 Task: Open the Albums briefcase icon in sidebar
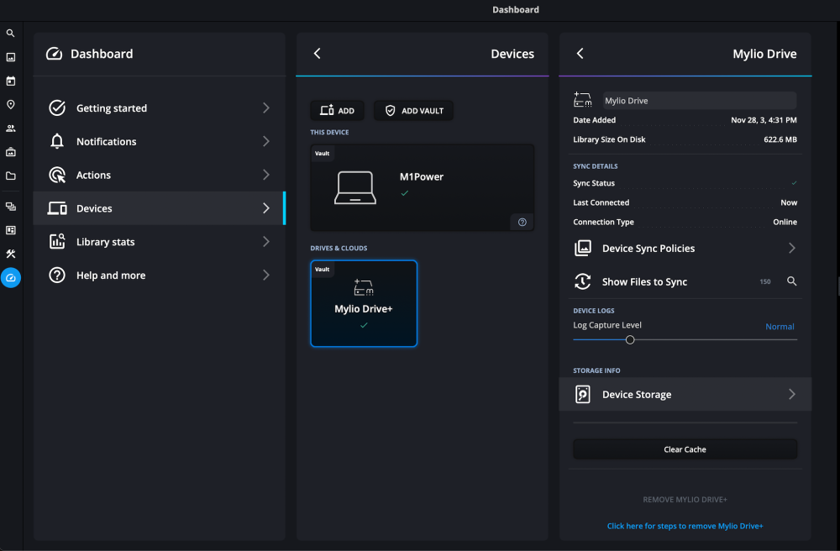click(10, 152)
